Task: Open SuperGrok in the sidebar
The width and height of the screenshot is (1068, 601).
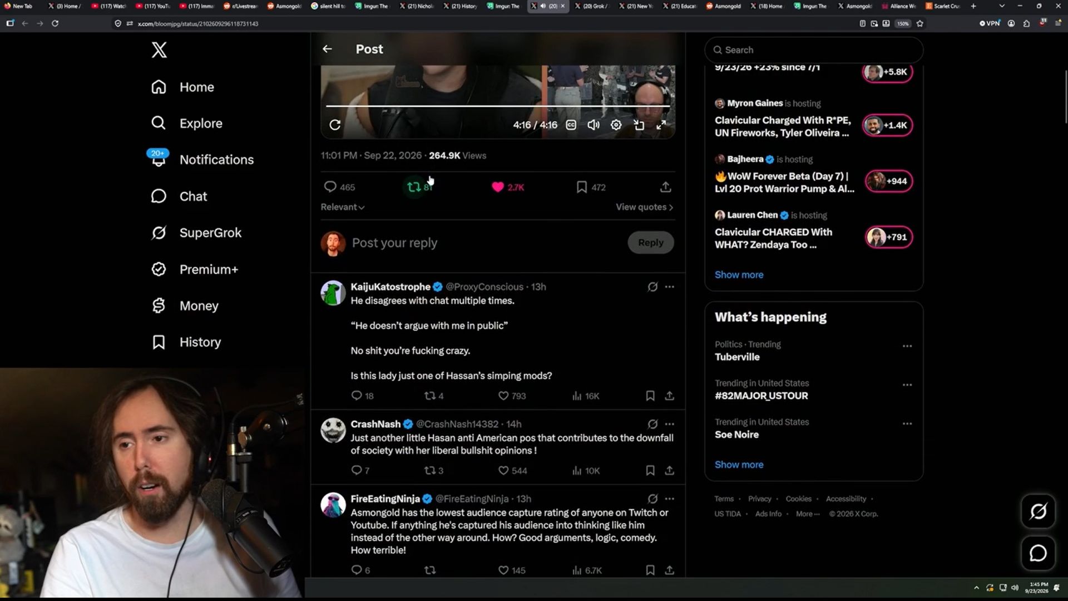Action: [196, 233]
